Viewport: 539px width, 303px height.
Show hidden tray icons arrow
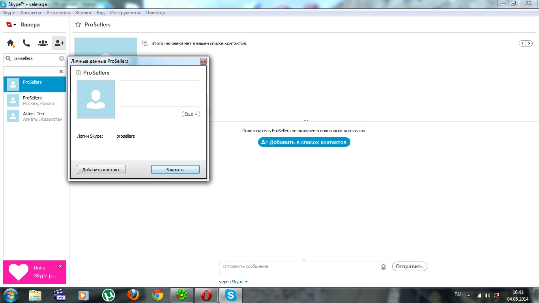(x=468, y=295)
